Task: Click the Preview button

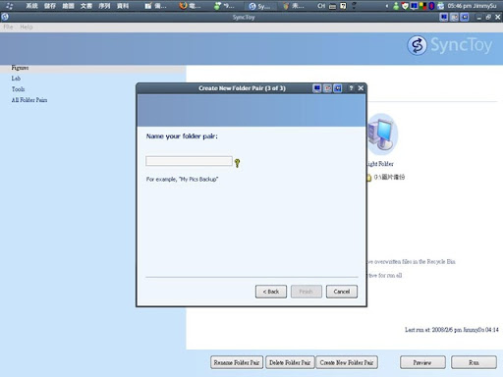Action: [422, 362]
